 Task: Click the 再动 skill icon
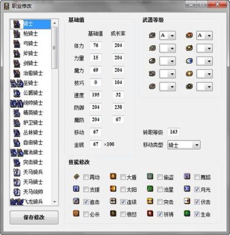pyautogui.click(x=76, y=177)
